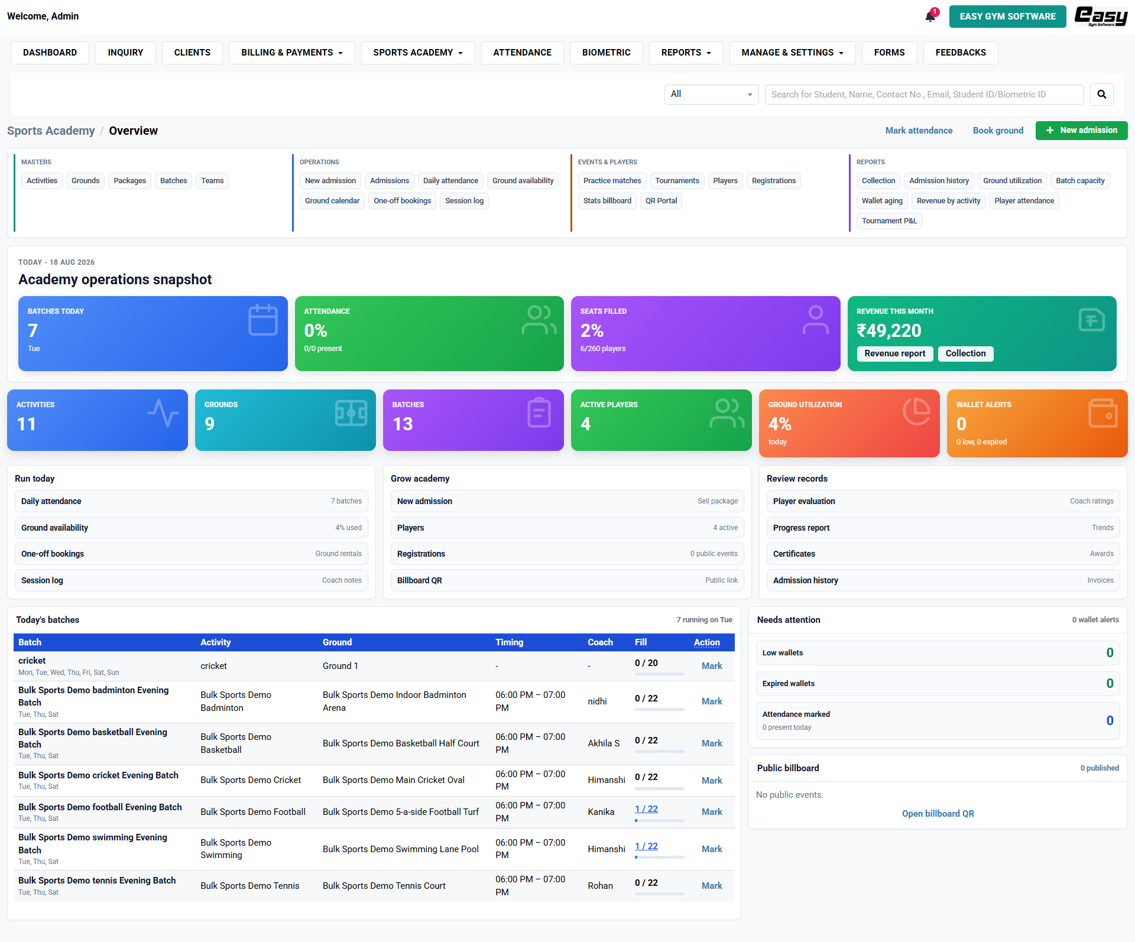This screenshot has height=942, width=1135.
Task: Open the notification bell icon
Action: click(x=930, y=16)
